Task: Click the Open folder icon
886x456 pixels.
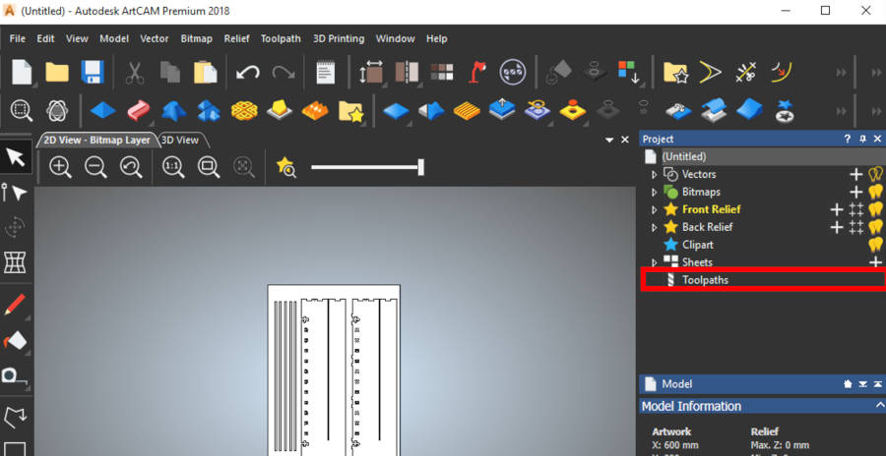Action: tap(57, 73)
